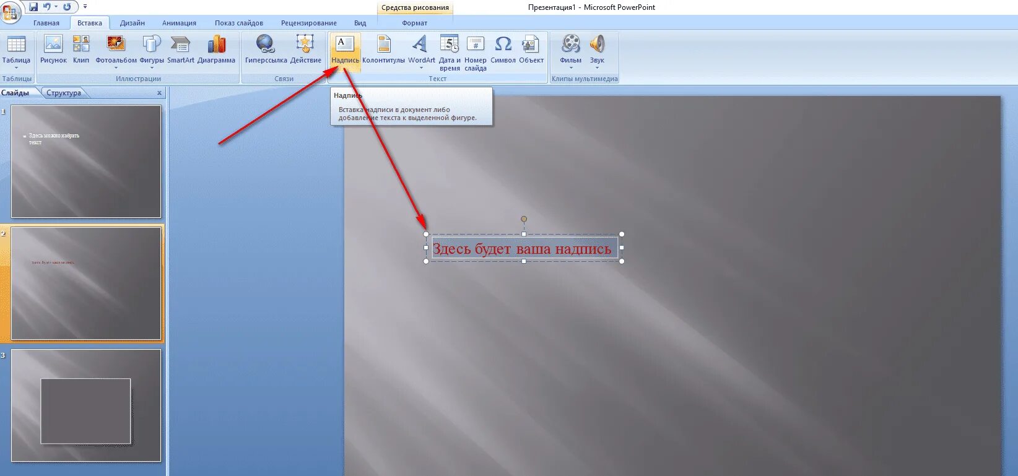Insert header and footer with Колонтитулы
The height and width of the screenshot is (476, 1018).
click(x=383, y=50)
